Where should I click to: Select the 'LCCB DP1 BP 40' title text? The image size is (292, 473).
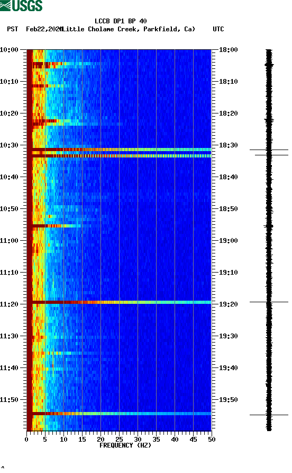coord(121,21)
